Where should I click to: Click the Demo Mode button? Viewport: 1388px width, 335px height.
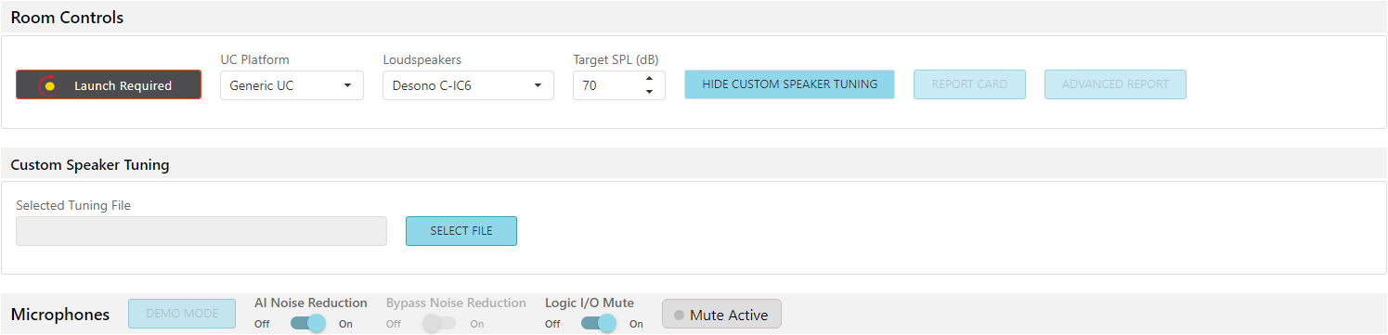182,314
